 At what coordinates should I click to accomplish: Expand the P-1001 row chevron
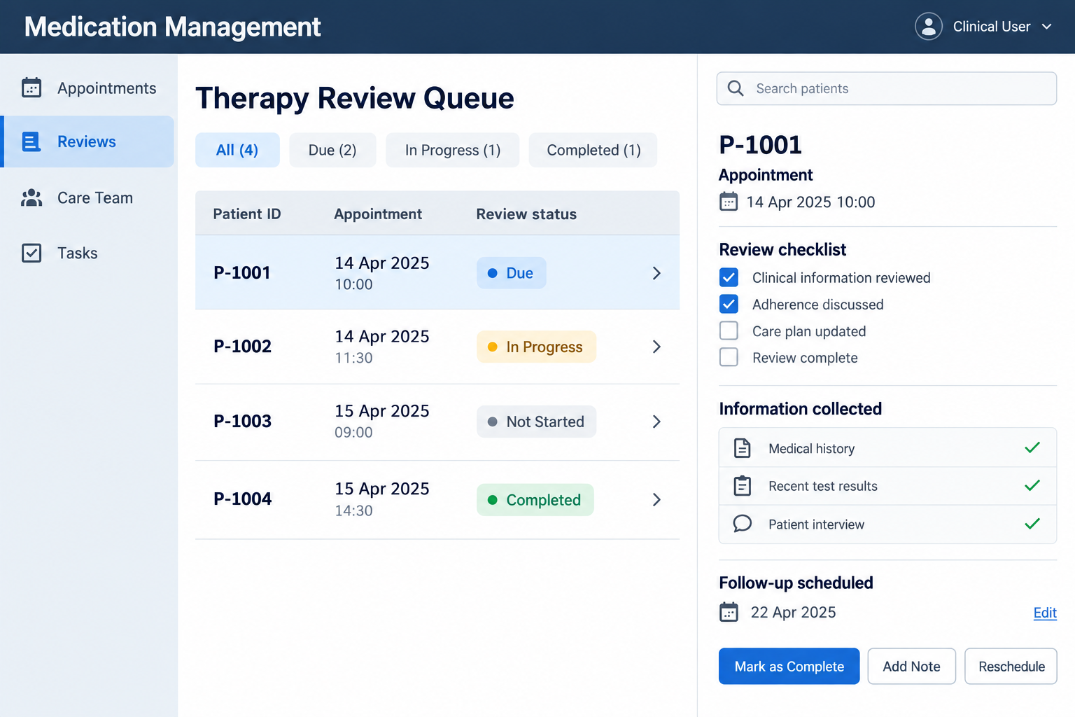click(x=656, y=273)
